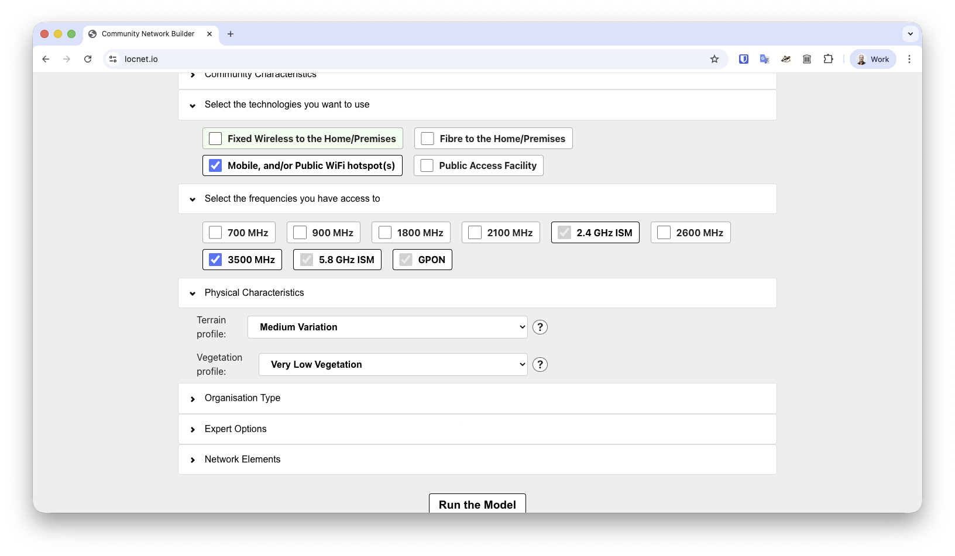Switch to the Community Network Builder tab
The height and width of the screenshot is (556, 955).
pyautogui.click(x=148, y=34)
